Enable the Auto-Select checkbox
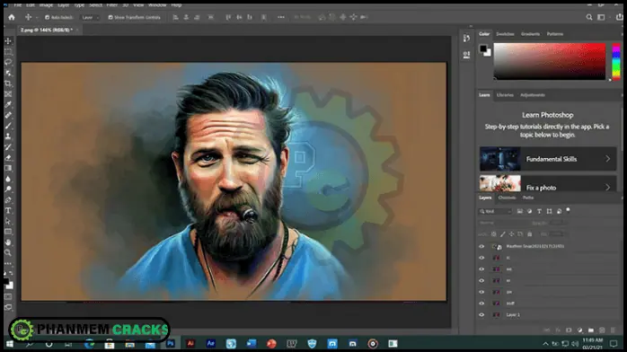 click(x=48, y=18)
